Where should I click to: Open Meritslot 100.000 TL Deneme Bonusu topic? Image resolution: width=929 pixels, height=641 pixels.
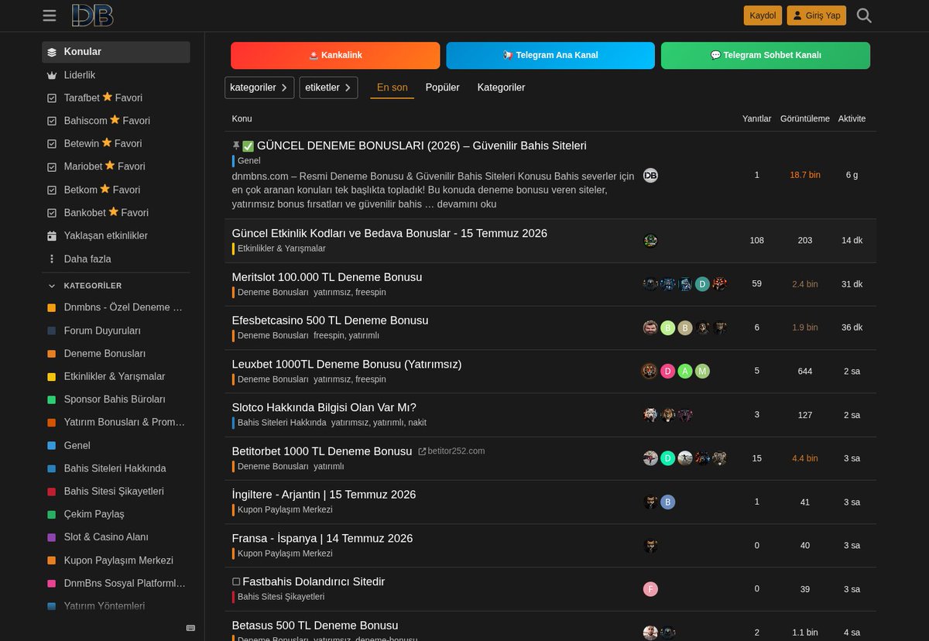327,277
